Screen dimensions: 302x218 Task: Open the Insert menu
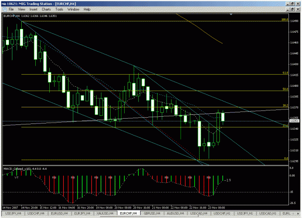33,10
